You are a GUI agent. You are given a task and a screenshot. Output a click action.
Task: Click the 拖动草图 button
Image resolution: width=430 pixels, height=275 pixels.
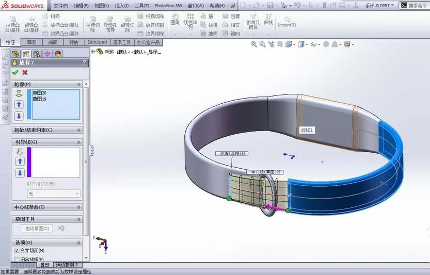point(37,229)
